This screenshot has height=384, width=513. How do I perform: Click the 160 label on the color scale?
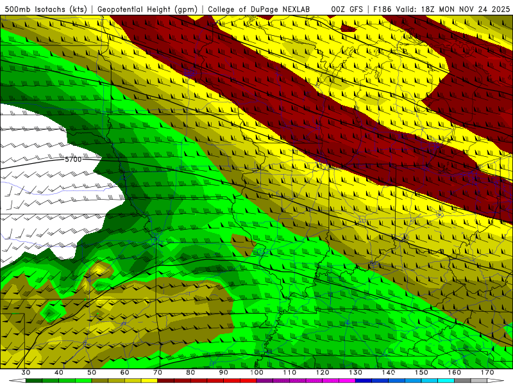pyautogui.click(x=455, y=372)
